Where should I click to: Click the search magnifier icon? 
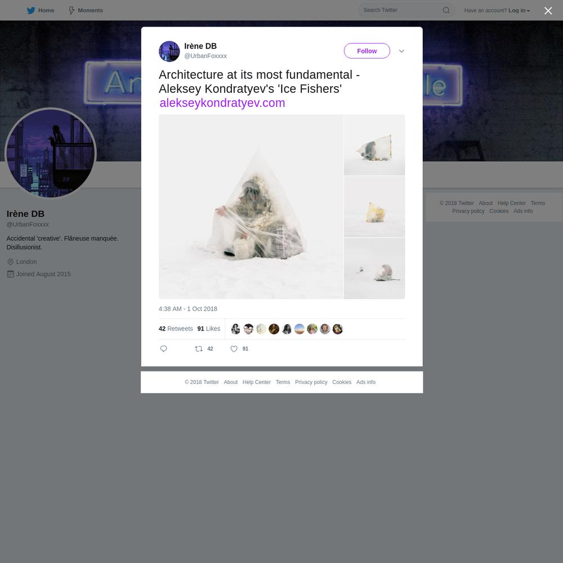[x=446, y=10]
